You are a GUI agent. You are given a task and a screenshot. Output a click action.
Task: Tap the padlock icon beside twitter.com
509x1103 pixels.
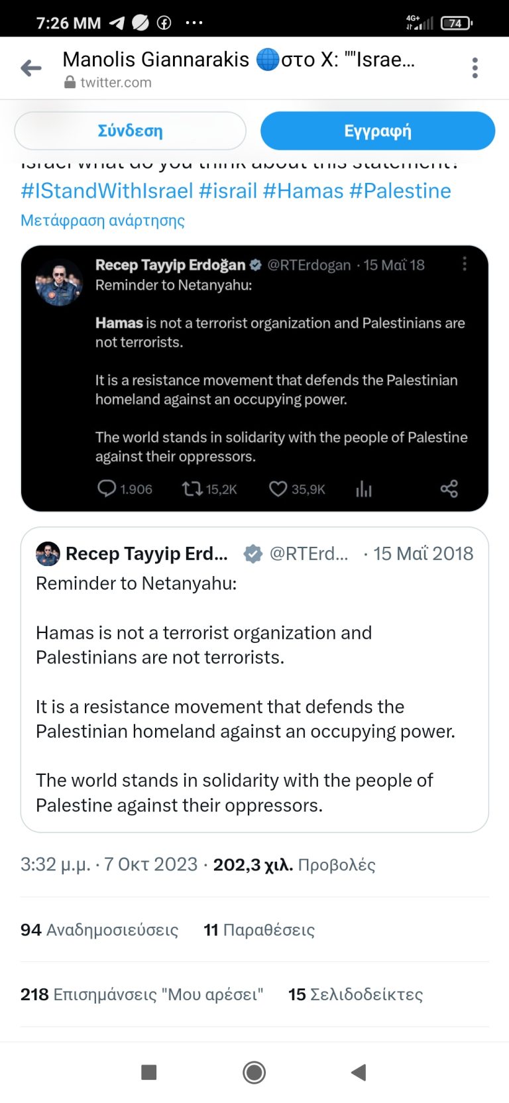[x=70, y=83]
